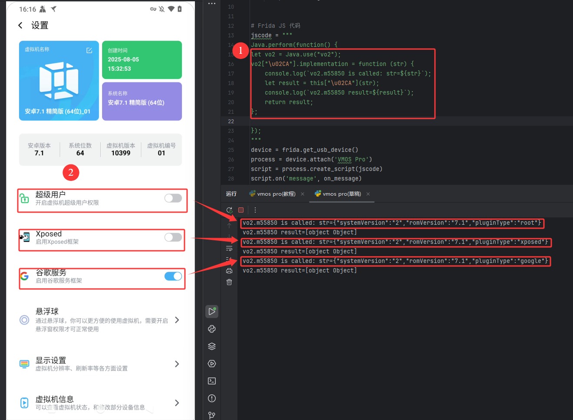Select the 悬浮球 title text
This screenshot has width=573, height=420.
point(47,312)
